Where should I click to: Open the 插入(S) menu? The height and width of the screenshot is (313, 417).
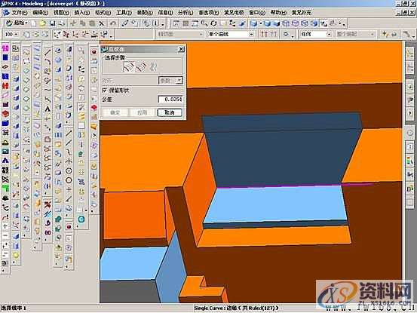pos(81,13)
